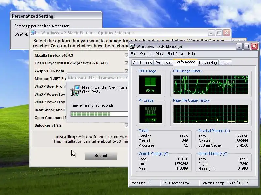Viewport: 261px width, 195px height.
Task: Click the .NET Framework installer setup icon
Action: 75,91
